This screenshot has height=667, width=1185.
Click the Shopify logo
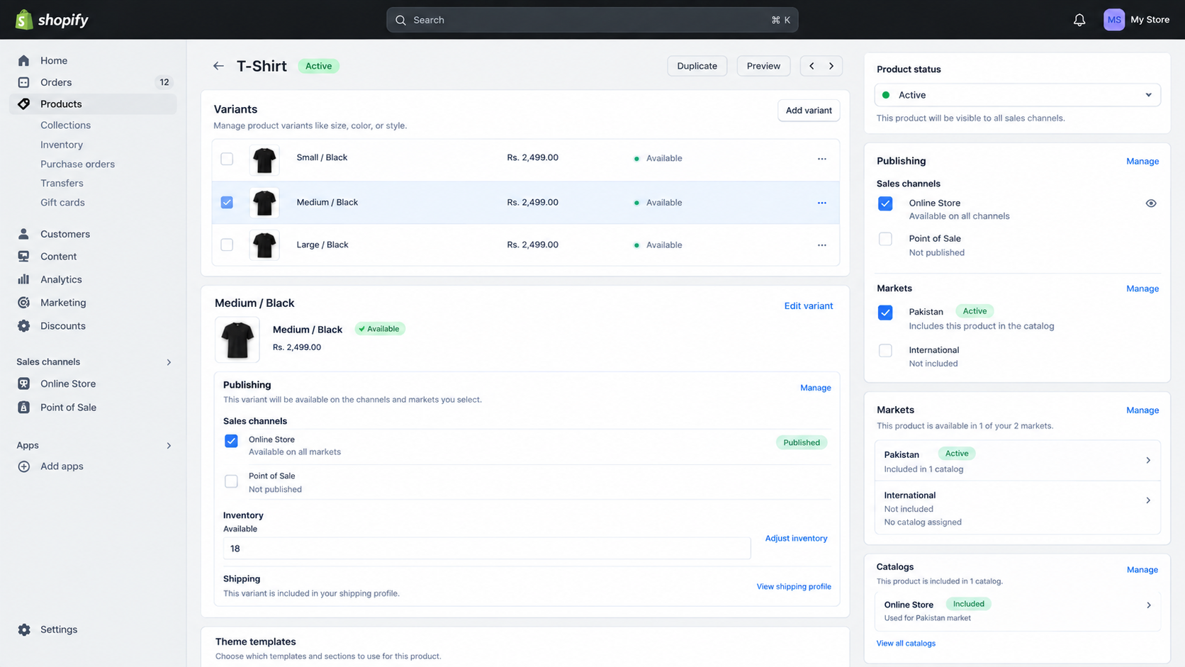coord(52,20)
